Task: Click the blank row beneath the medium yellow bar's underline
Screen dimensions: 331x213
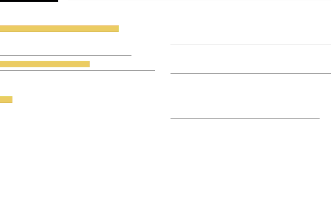Action: (77, 81)
